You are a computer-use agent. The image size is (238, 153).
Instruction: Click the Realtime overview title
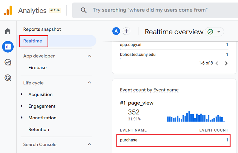tap(174, 32)
